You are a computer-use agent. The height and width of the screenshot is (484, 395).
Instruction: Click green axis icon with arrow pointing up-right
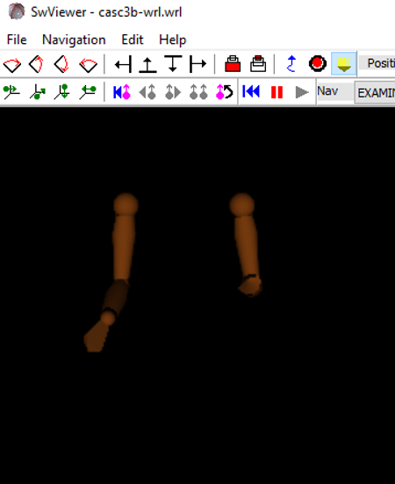pyautogui.click(x=38, y=92)
